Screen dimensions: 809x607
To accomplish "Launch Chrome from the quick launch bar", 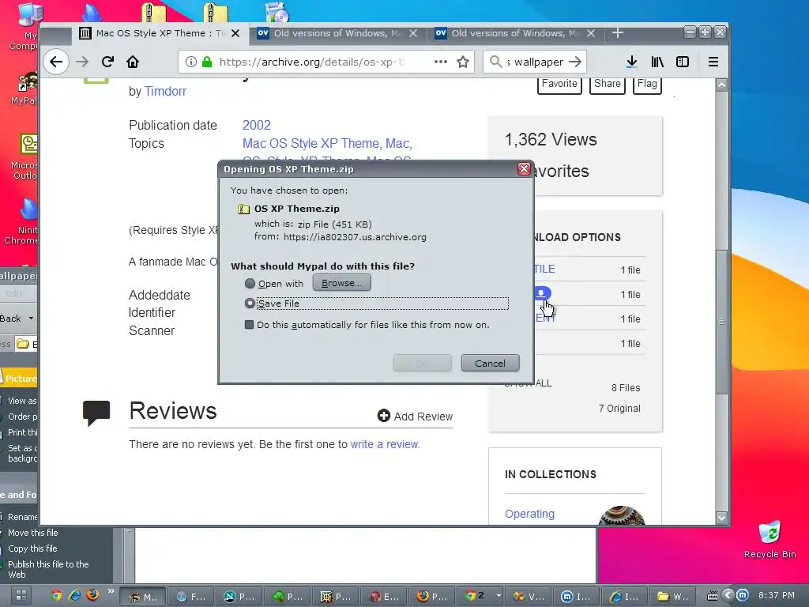I will click(56, 596).
